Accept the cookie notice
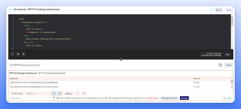241x109 pixels. (184, 98)
